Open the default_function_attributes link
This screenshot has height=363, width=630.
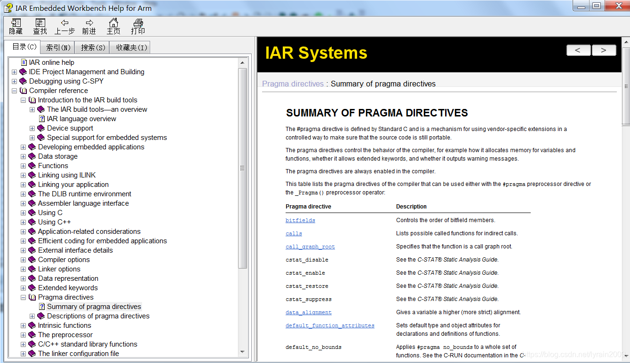pos(330,325)
